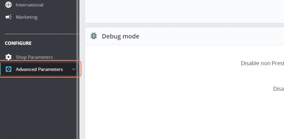Select the Advanced Parameters menu label
This screenshot has height=139, width=284.
click(39, 69)
